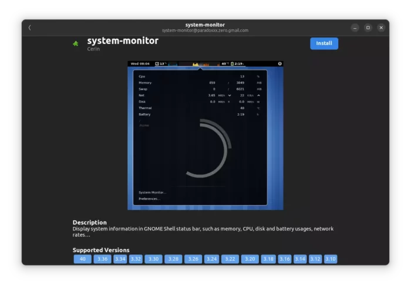Click the extension email identifier in header
411x289 pixels.
(x=205, y=30)
